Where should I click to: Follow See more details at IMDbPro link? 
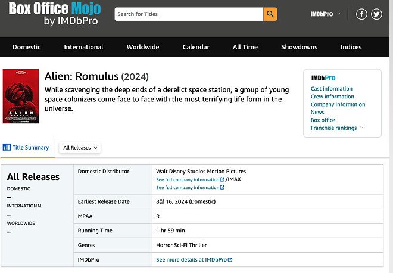coord(194,260)
